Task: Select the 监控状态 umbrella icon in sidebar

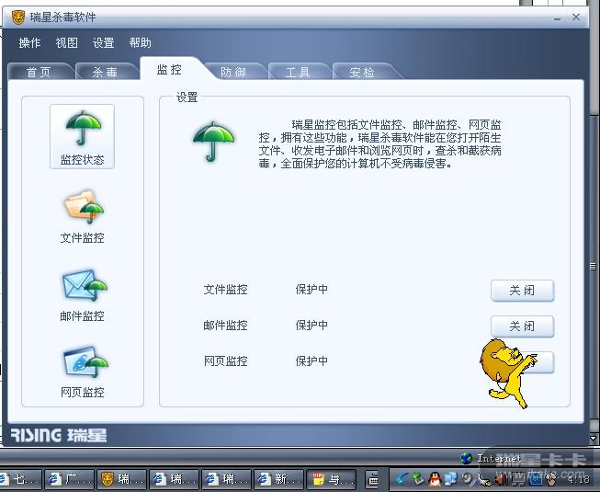Action: (82, 137)
